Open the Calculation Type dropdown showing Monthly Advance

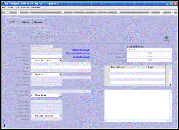(46, 116)
